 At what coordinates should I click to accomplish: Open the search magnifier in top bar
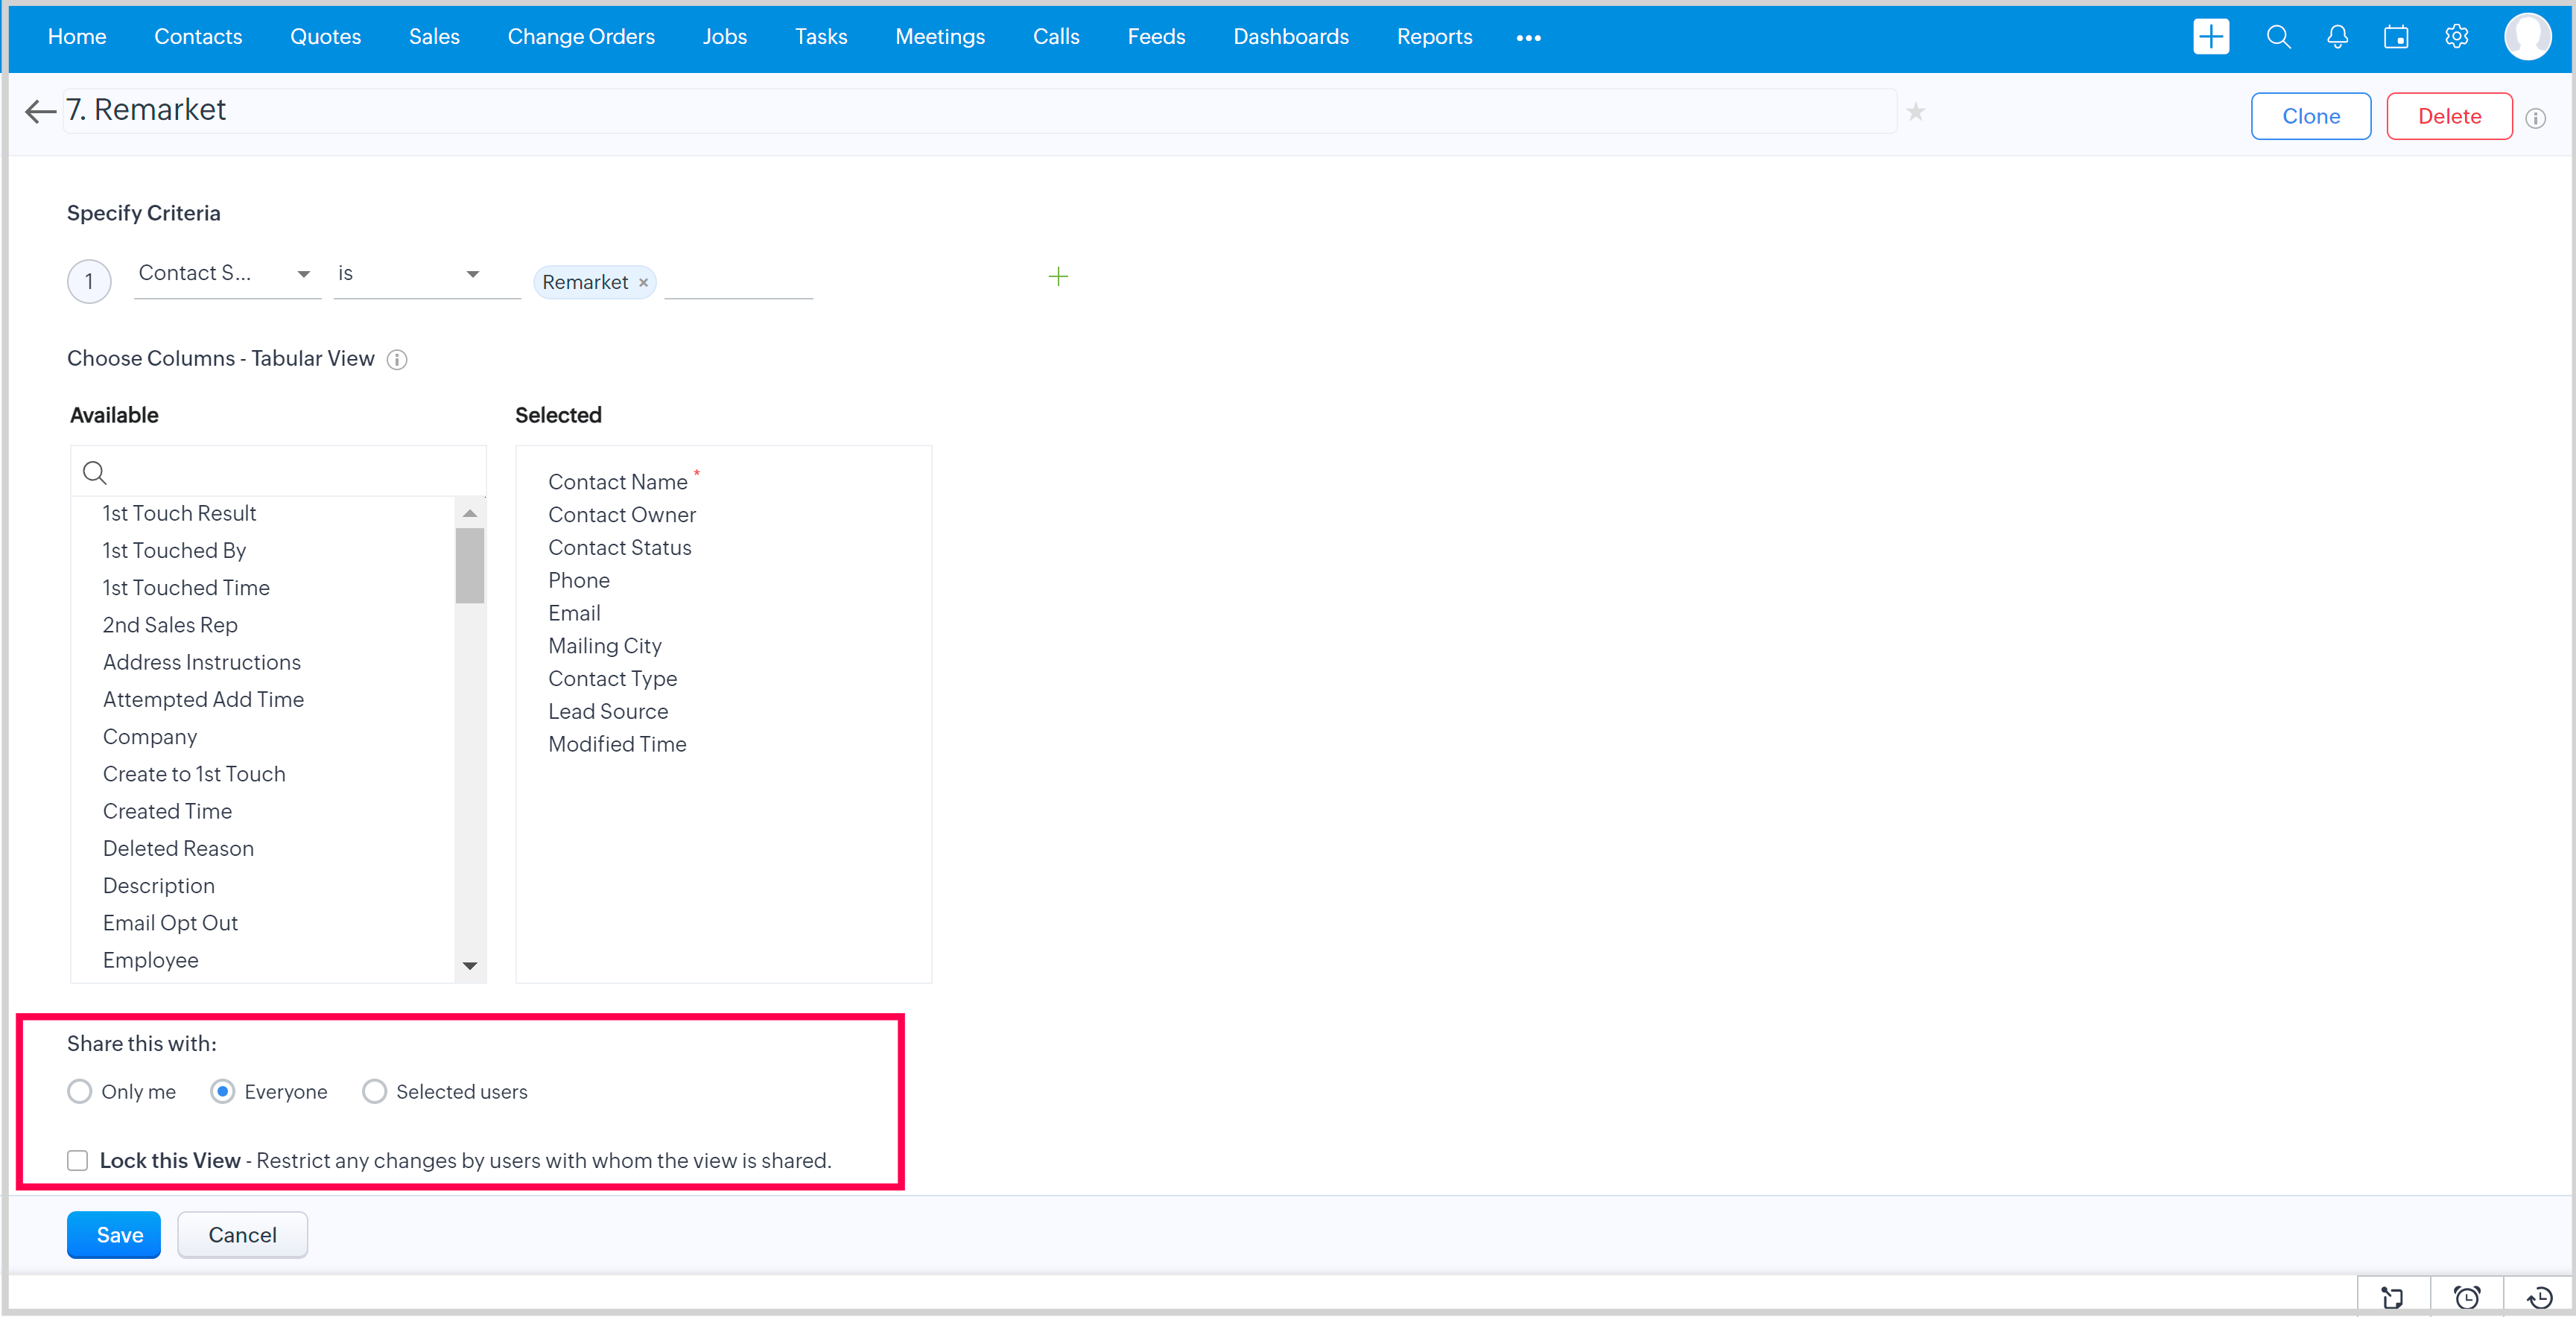2278,37
